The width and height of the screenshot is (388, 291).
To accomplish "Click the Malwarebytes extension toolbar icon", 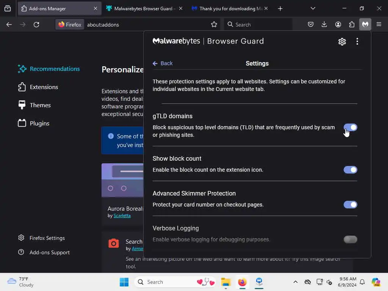I will [365, 24].
